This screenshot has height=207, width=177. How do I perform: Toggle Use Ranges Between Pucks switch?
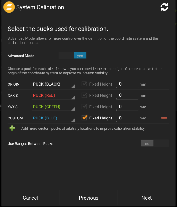tap(154, 143)
